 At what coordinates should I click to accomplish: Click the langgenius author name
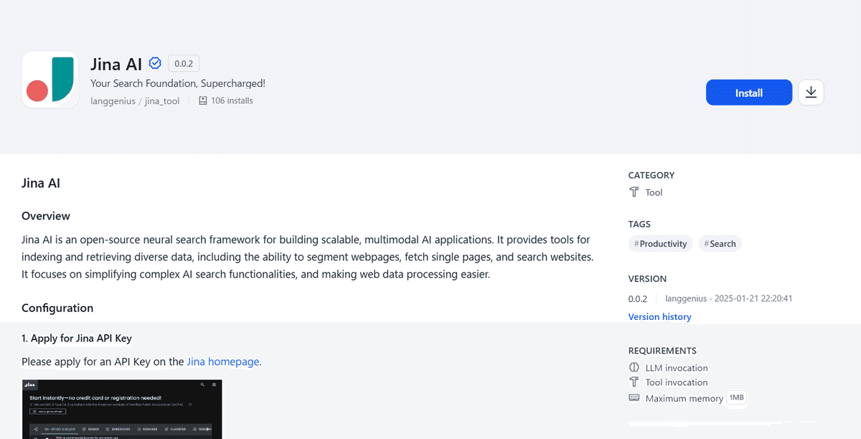(x=113, y=101)
